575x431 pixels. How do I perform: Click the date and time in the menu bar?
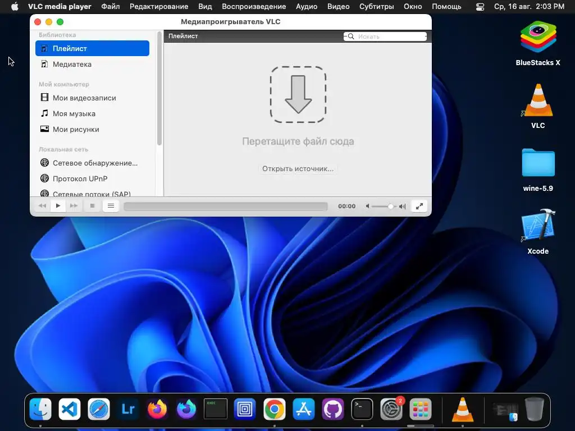(x=529, y=6)
